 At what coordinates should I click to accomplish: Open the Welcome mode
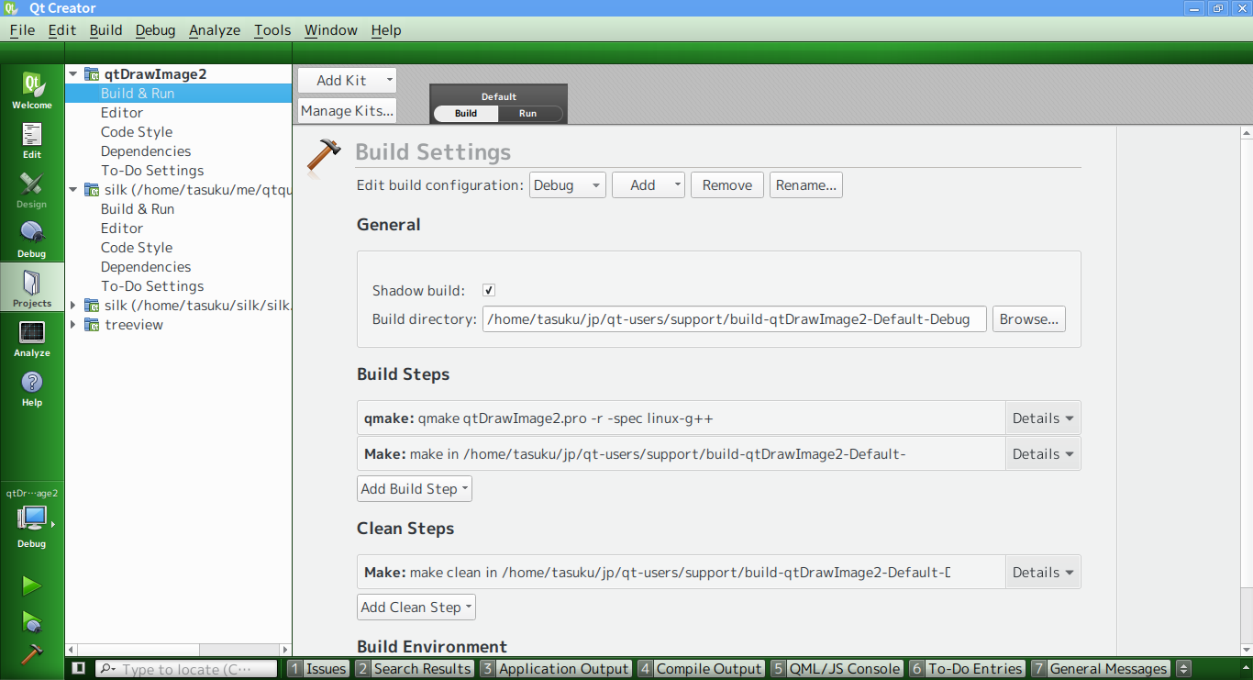click(32, 90)
